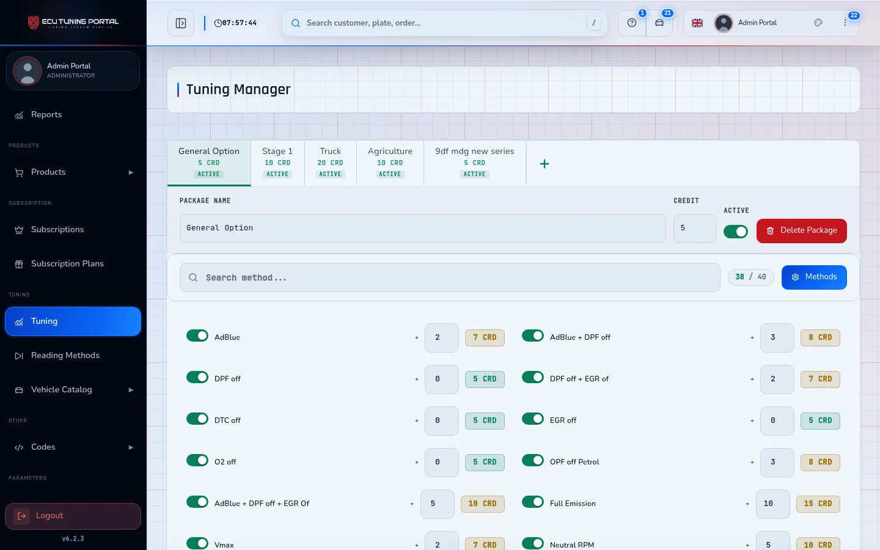Image resolution: width=880 pixels, height=550 pixels.
Task: Click the plus icon next to Full Emission
Action: (747, 504)
